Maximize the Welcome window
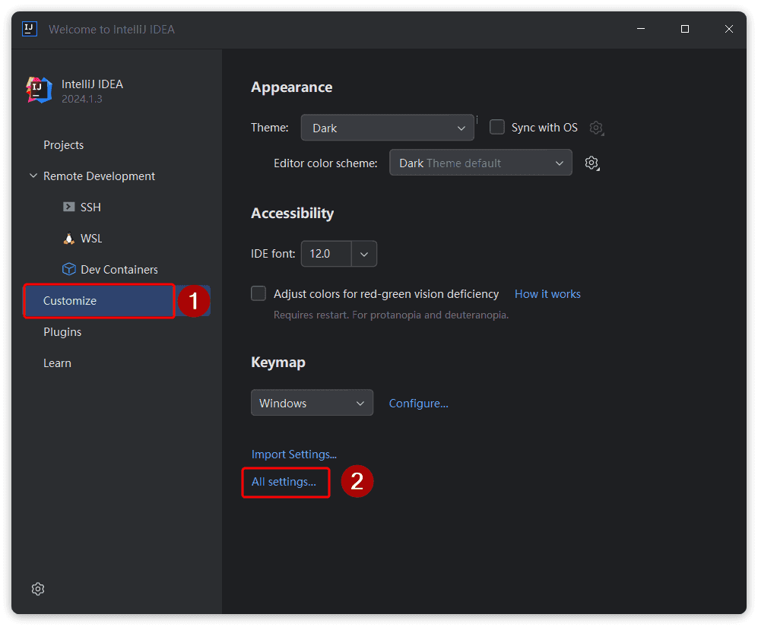The height and width of the screenshot is (627, 758). (x=685, y=29)
